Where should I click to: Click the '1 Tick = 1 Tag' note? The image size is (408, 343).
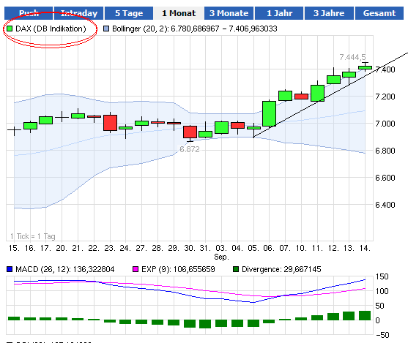click(x=33, y=236)
